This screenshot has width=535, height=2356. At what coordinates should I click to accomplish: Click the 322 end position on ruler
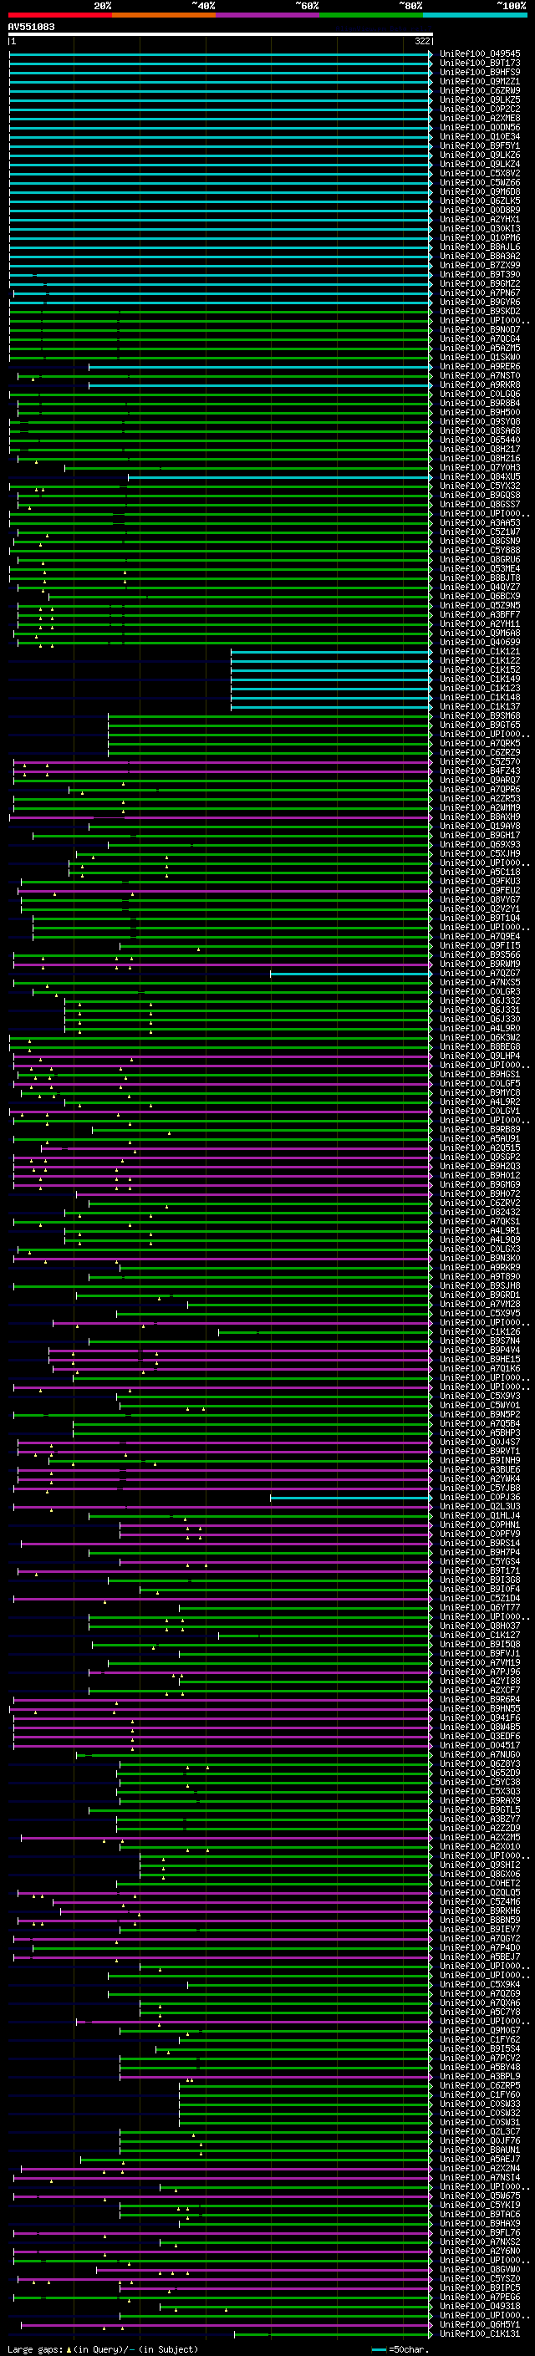(421, 41)
